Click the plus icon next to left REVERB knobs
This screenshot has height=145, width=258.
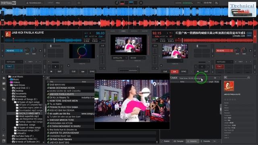tap(40, 51)
